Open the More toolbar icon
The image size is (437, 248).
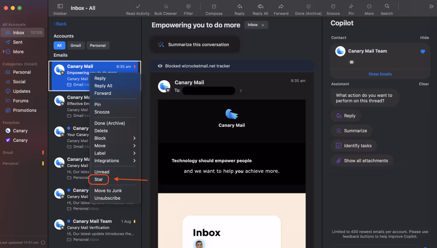click(x=369, y=6)
